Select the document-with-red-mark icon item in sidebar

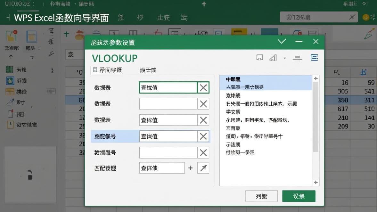(16, 114)
